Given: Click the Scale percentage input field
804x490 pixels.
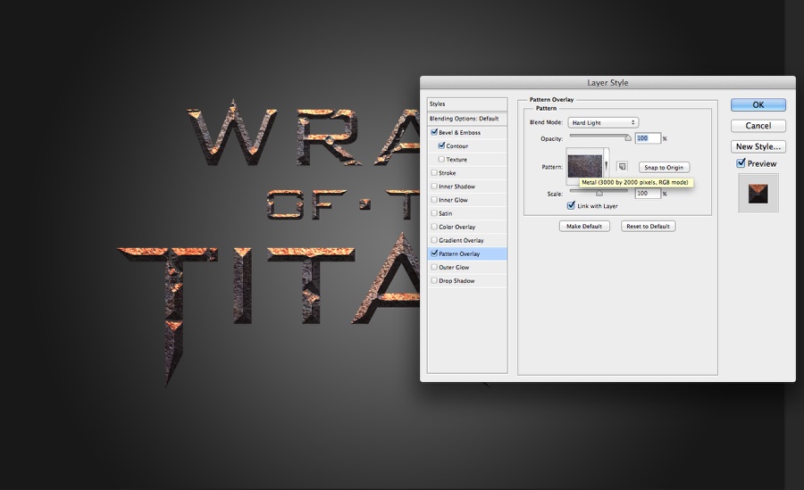Looking at the screenshot, I should [648, 193].
